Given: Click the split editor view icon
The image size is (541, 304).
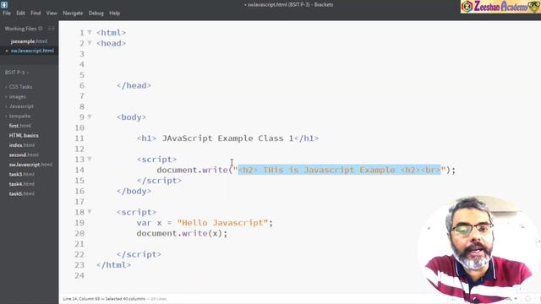Looking at the screenshot, I should pos(52,29).
